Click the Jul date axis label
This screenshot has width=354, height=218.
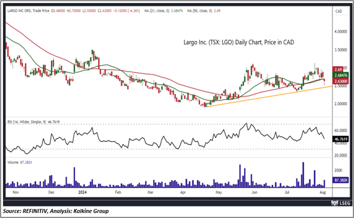tap(287, 192)
